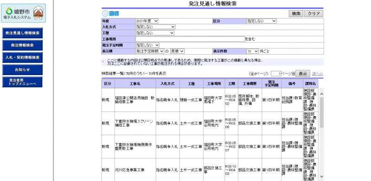Click the 検索 button
This screenshot has width=371, height=181.
pyautogui.click(x=296, y=14)
